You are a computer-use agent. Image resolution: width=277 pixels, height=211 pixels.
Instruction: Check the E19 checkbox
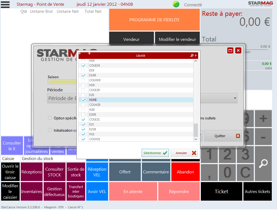(x=83, y=70)
